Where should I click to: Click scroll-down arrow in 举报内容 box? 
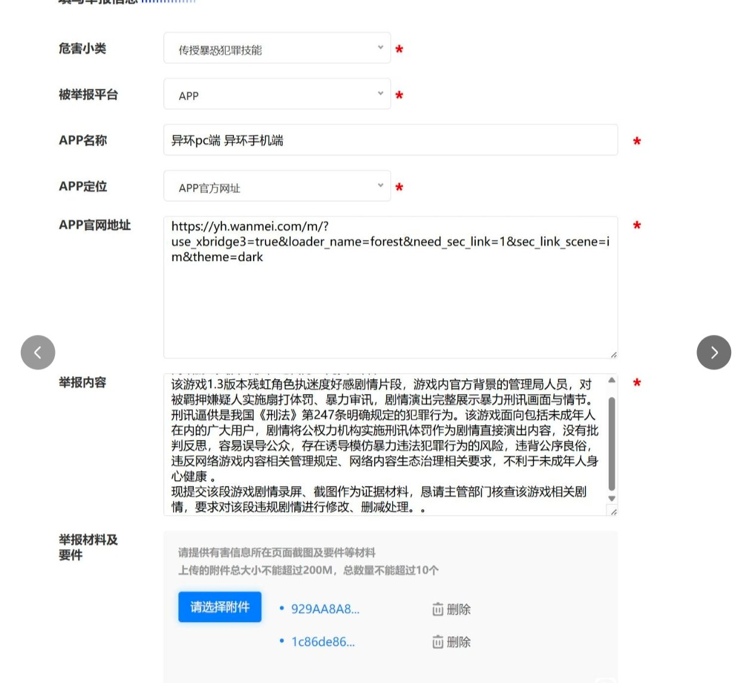coord(612,499)
